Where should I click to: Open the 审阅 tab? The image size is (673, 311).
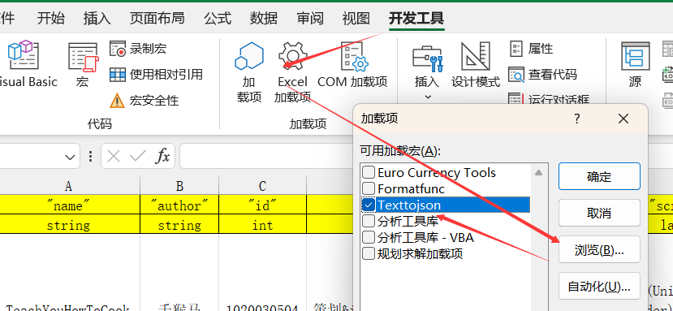click(310, 18)
